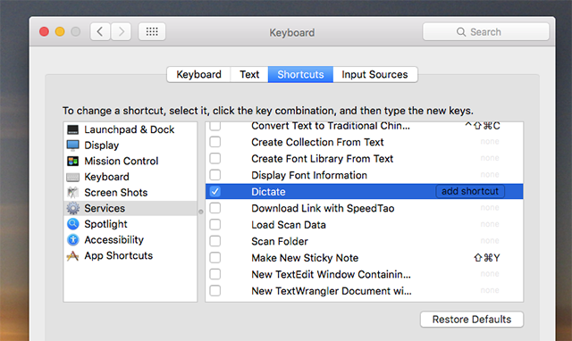The width and height of the screenshot is (572, 341).
Task: Select App Shortcuts category
Action: point(130,255)
